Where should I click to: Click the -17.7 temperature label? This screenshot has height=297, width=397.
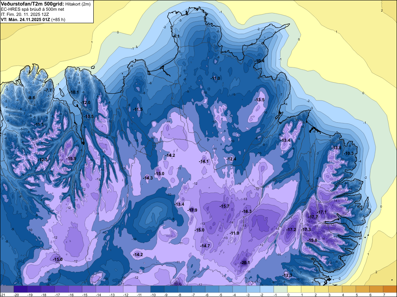point(313,217)
